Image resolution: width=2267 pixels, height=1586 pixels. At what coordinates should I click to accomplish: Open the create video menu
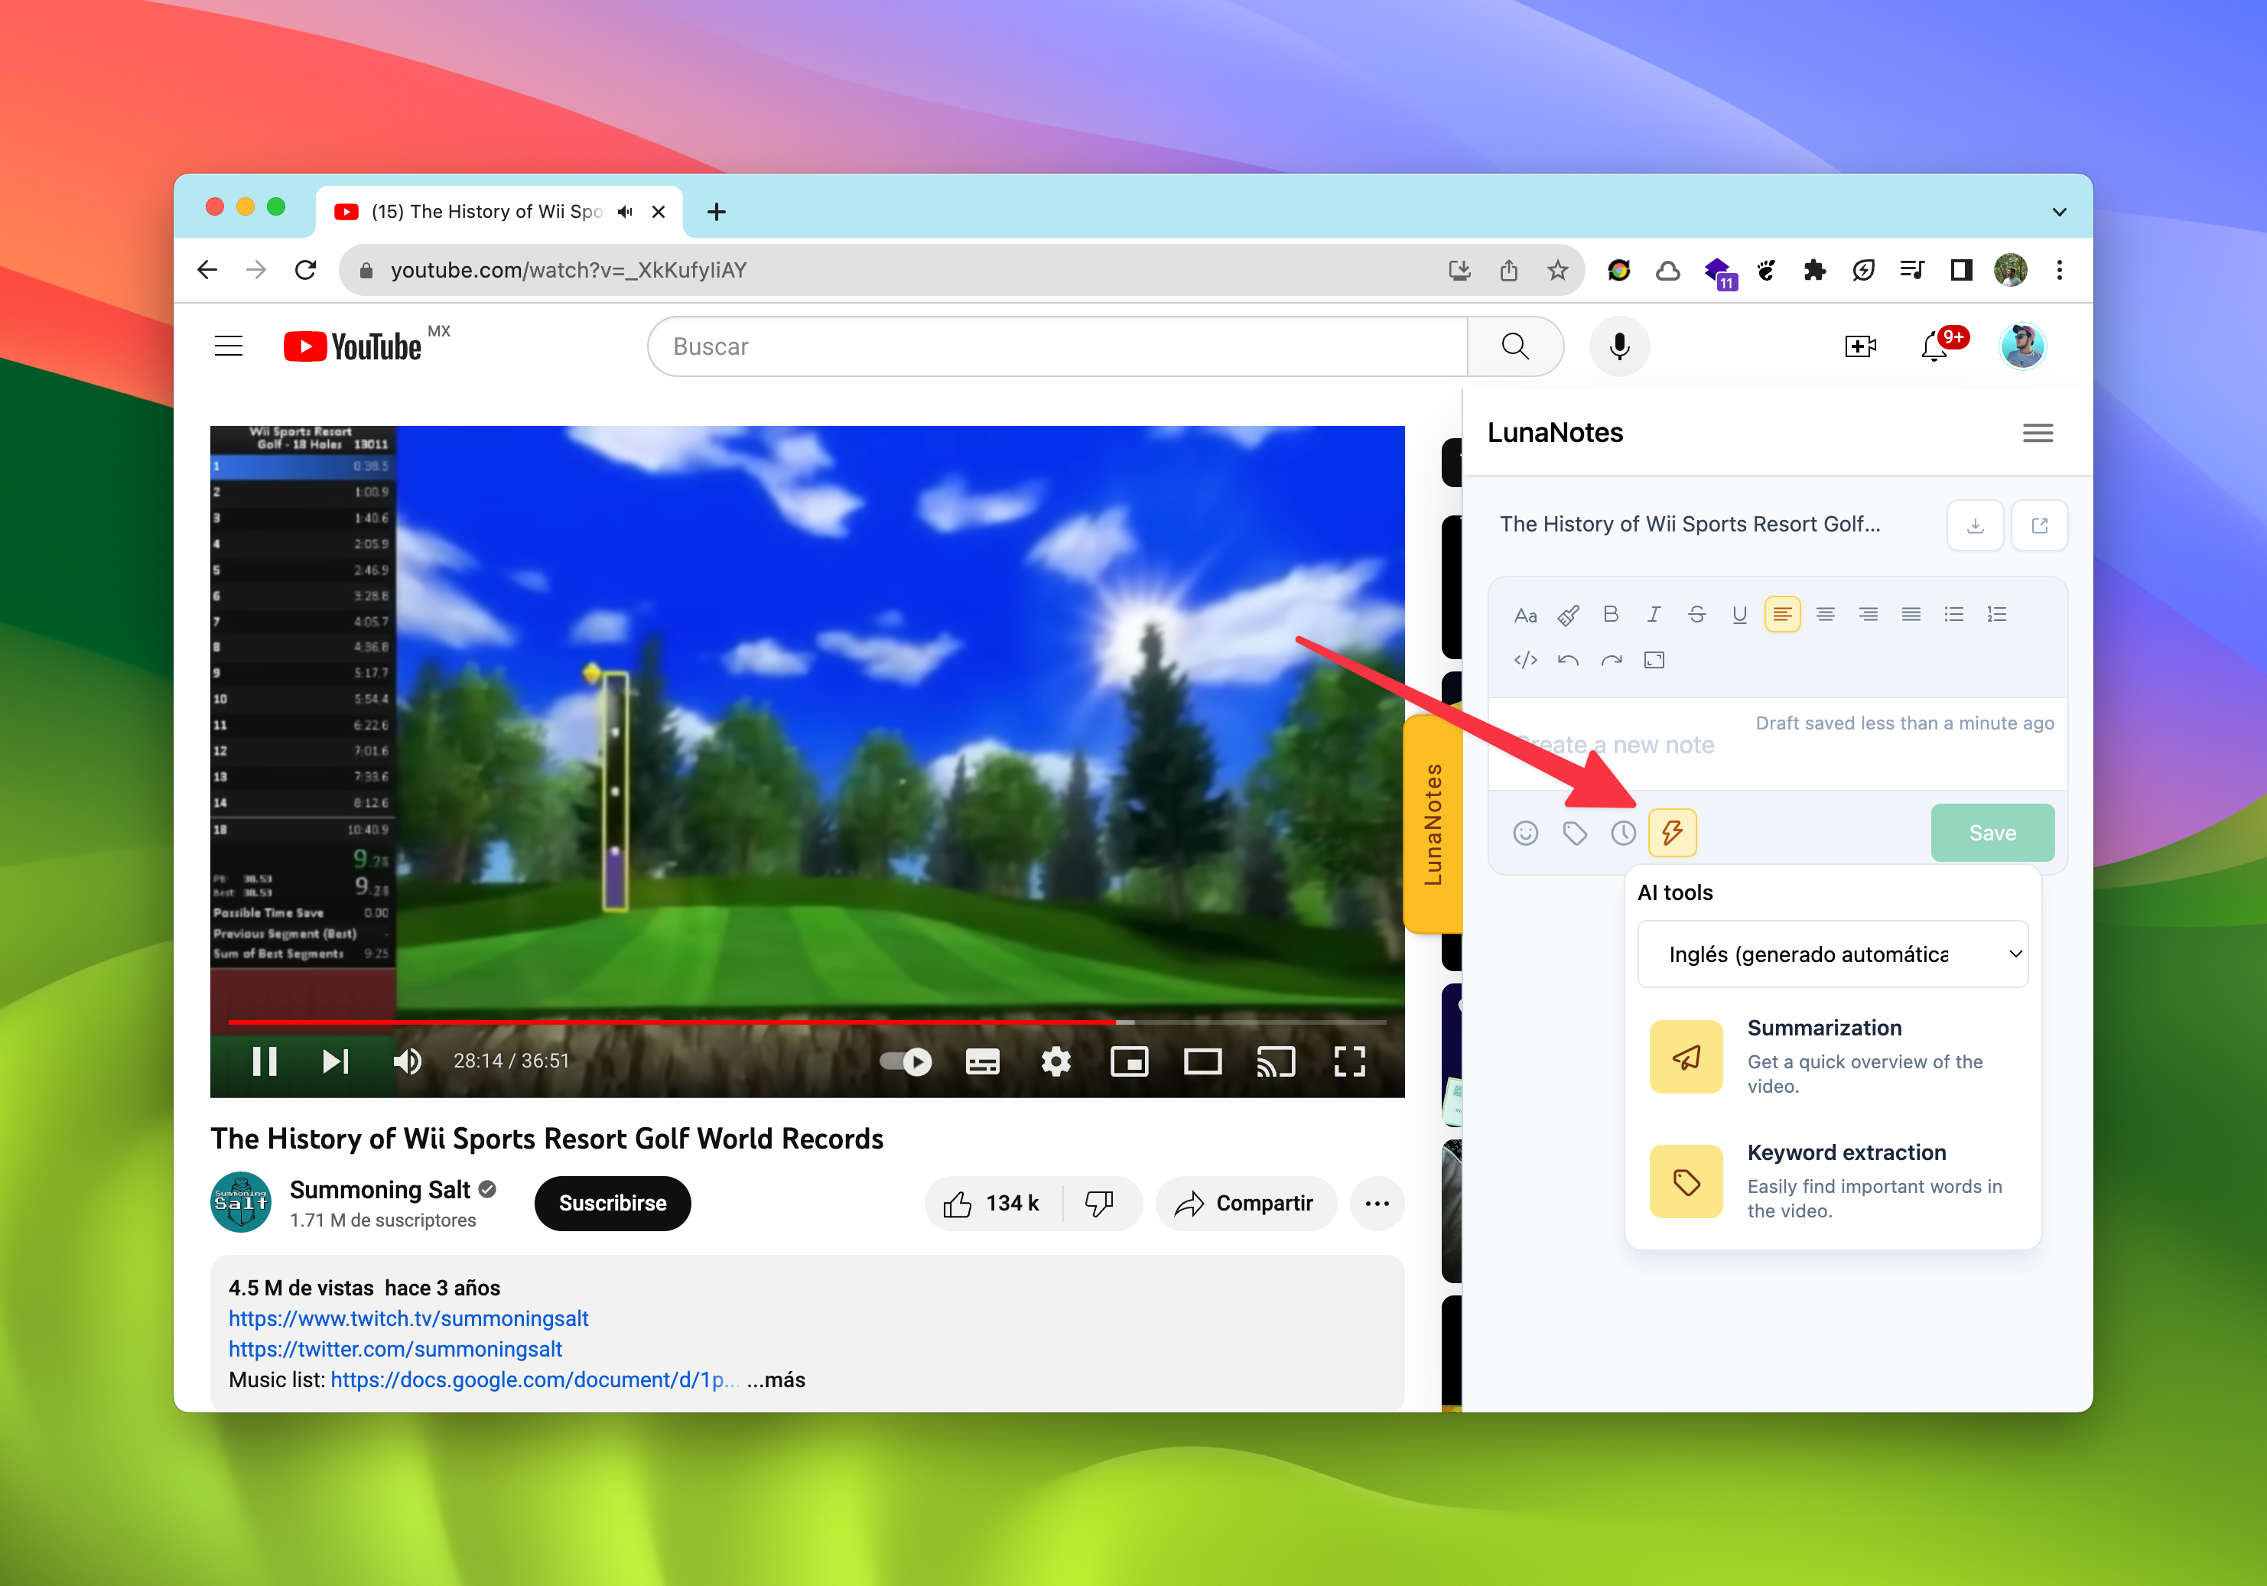pos(1860,346)
